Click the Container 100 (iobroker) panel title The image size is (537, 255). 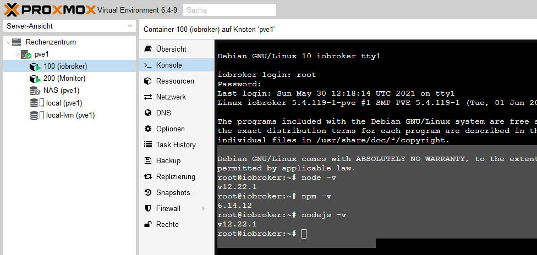209,30
